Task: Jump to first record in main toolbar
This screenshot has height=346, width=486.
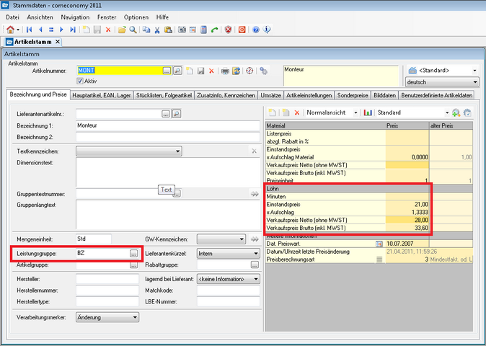Action: click(30, 30)
